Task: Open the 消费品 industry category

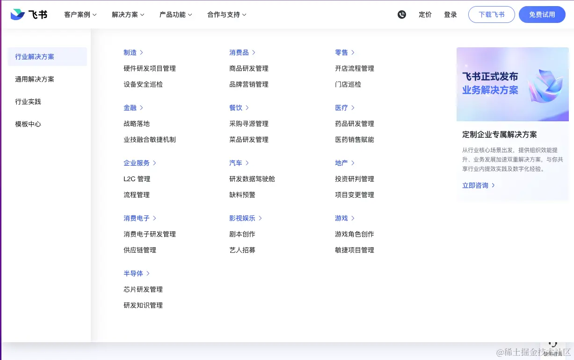Action: click(x=242, y=52)
